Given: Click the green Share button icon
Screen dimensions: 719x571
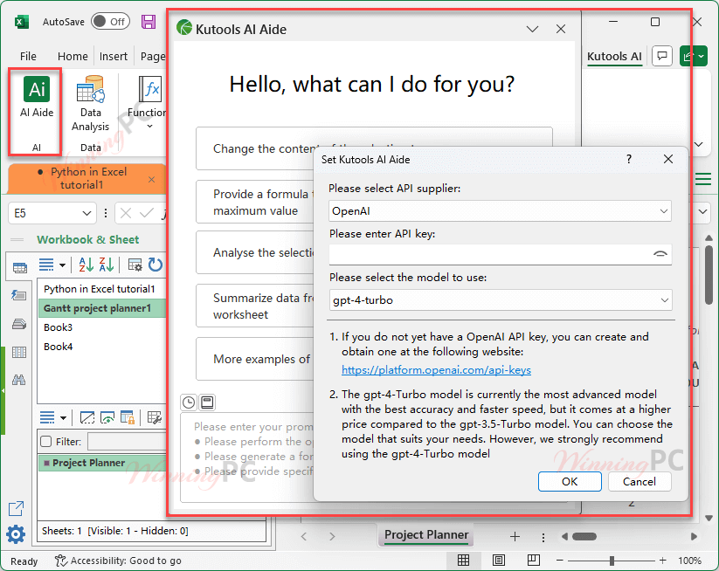Looking at the screenshot, I should 688,56.
